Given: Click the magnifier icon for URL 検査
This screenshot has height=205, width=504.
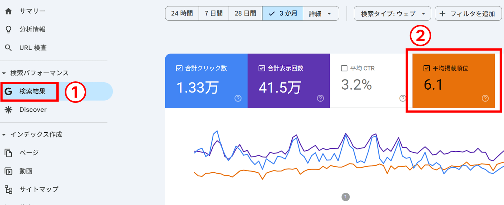Looking at the screenshot, I should coord(9,48).
